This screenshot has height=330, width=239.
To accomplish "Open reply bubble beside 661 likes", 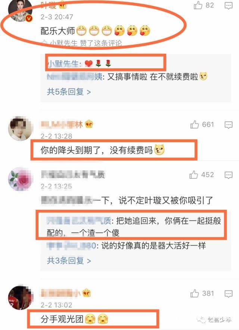I will (229, 125).
